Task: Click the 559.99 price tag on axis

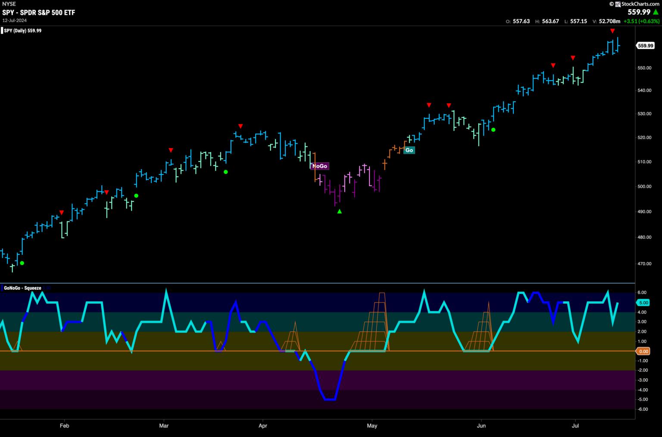Action: click(x=645, y=46)
